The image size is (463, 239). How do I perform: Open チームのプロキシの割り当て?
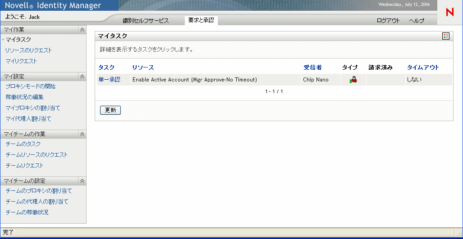pos(39,191)
